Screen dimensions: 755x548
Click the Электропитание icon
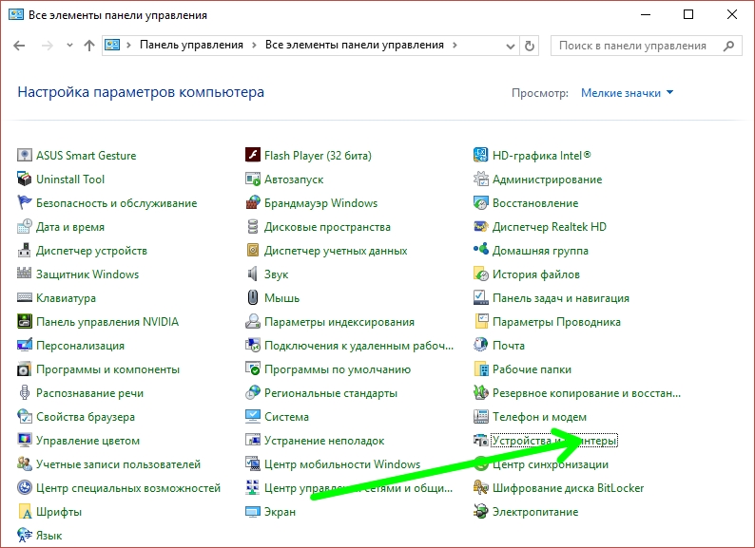point(481,512)
